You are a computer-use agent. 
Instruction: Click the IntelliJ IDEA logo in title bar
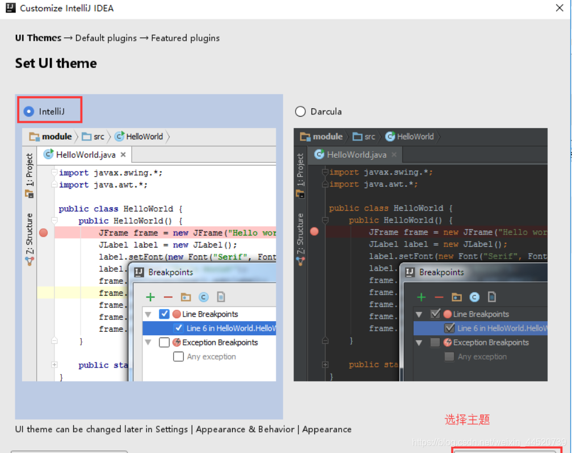[x=11, y=8]
